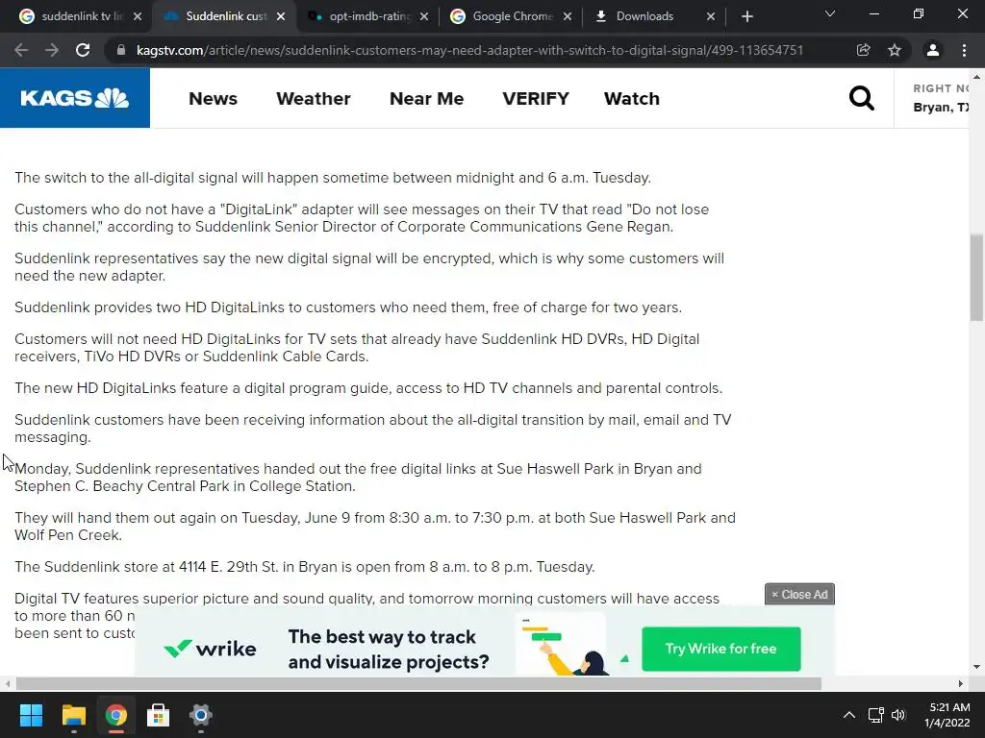Image resolution: width=985 pixels, height=738 pixels.
Task: Open File Explorer from the taskbar
Action: [x=73, y=715]
